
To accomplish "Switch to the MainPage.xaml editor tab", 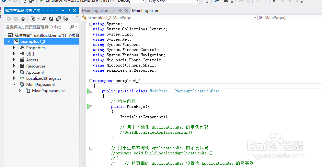I will coord(146,11).
